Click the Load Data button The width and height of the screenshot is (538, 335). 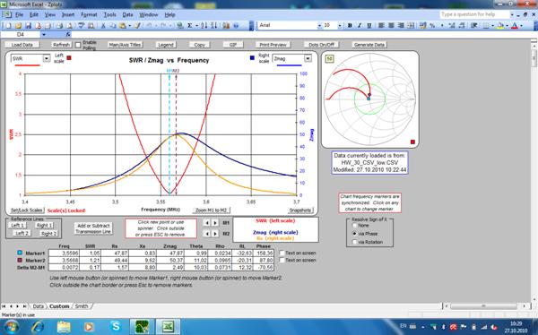(x=22, y=45)
